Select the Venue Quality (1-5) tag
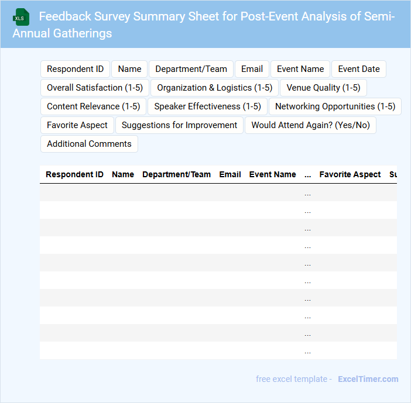411x403 pixels. pos(323,88)
